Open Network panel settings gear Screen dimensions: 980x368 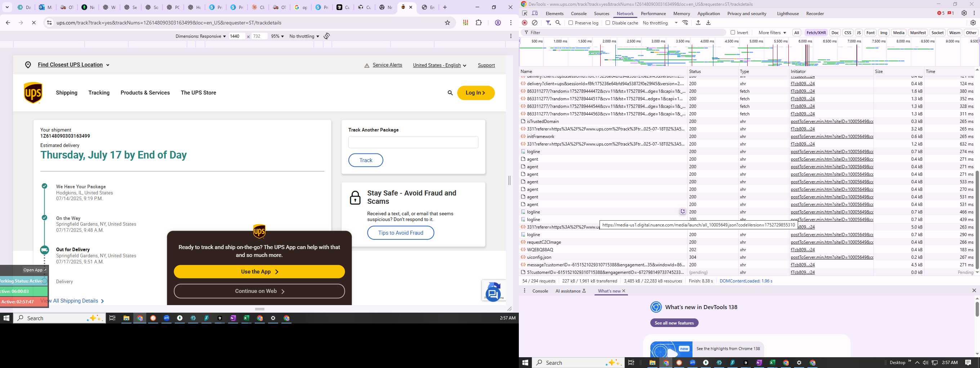coord(973,23)
